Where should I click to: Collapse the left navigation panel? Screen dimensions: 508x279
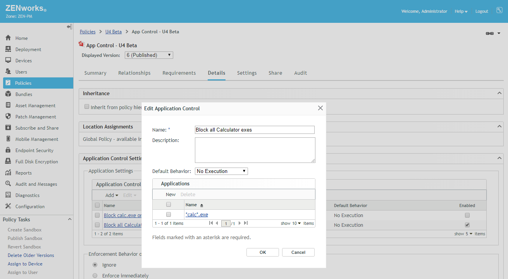pos(69,27)
